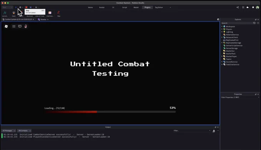
Task: Click the cloud icon in top bar
Action: [248, 7]
